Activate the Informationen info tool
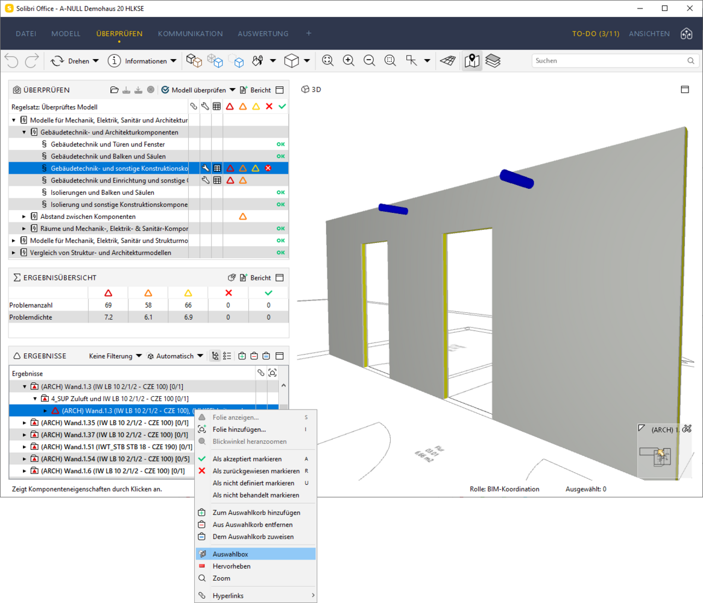 click(137, 61)
